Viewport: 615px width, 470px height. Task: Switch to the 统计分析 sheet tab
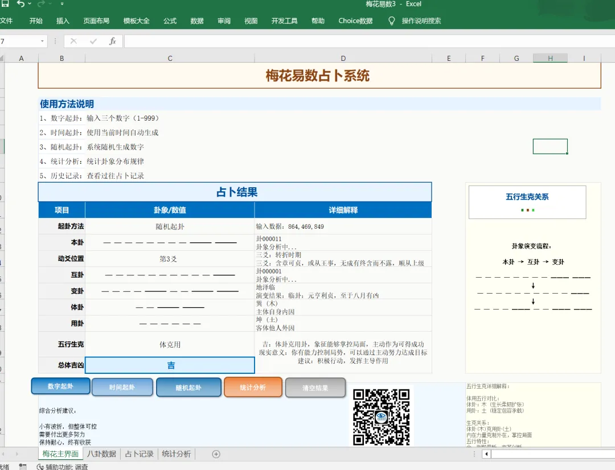coord(177,454)
